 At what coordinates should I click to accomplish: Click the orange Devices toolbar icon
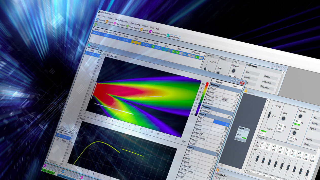106,21
